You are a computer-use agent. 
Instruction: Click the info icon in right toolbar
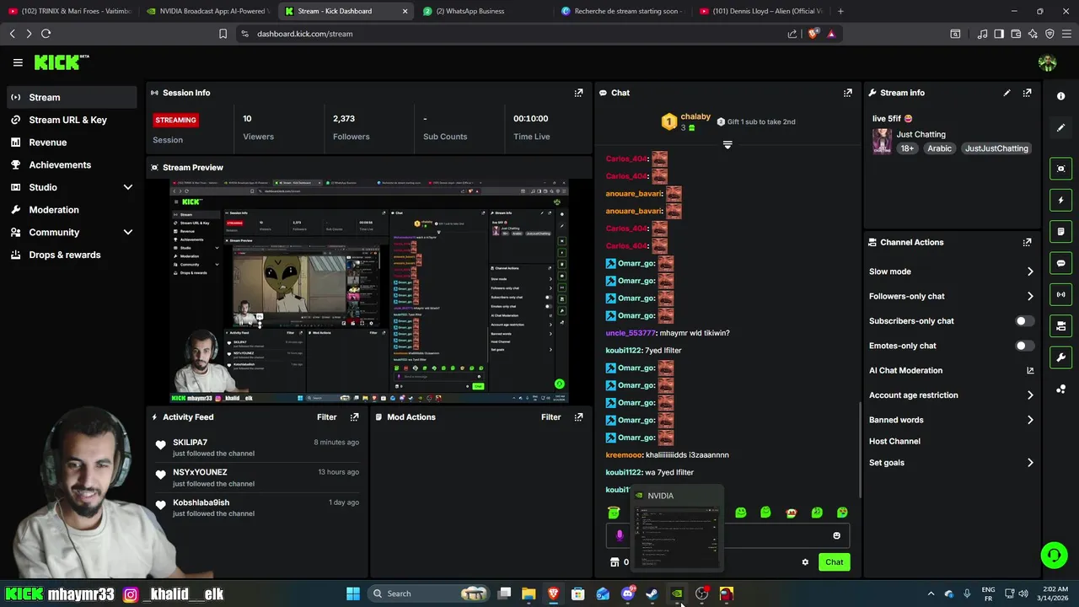coord(1061,97)
